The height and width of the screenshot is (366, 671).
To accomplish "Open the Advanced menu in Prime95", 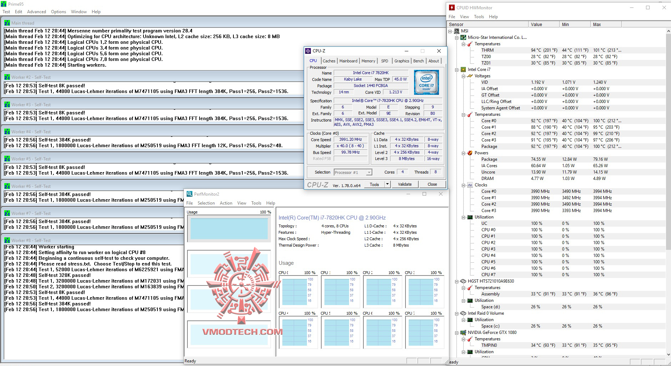I will pyautogui.click(x=36, y=12).
